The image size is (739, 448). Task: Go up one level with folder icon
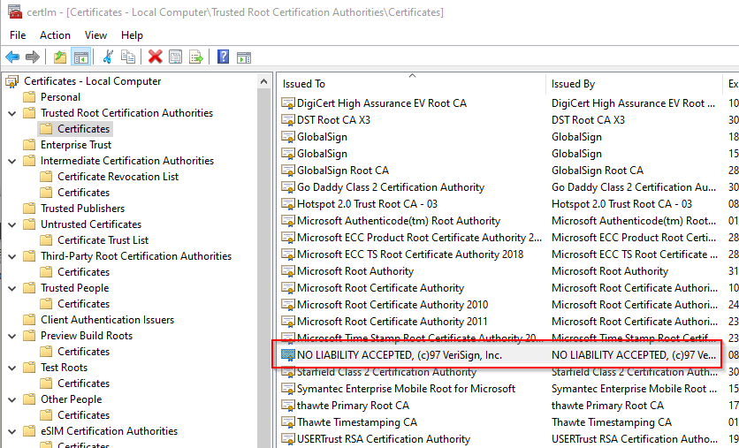point(60,57)
